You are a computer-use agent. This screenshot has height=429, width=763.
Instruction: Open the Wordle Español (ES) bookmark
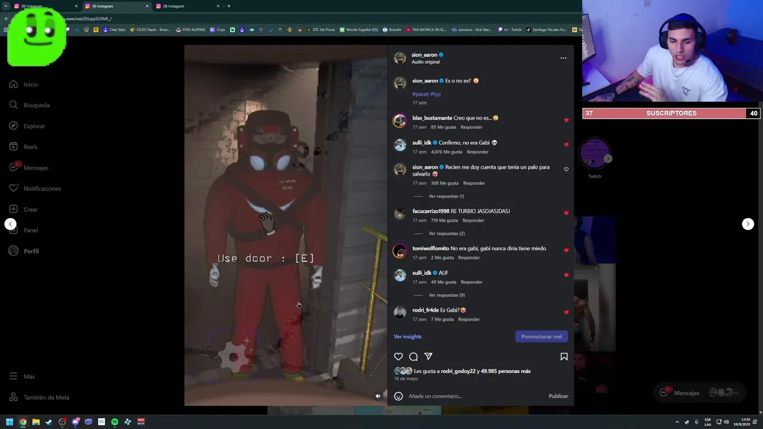coord(359,30)
